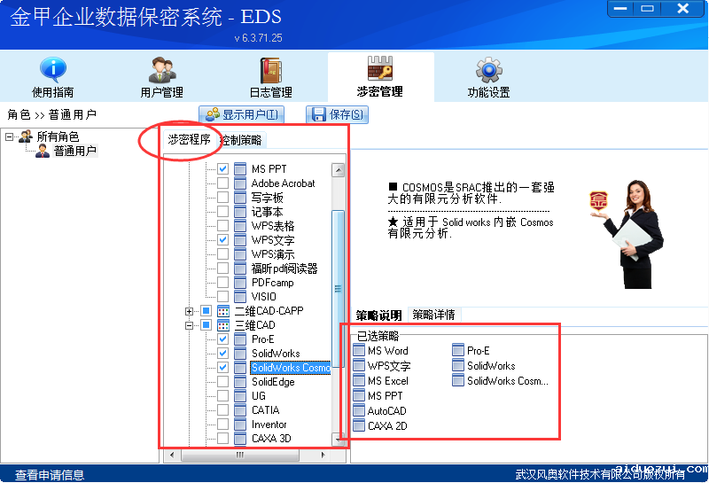Click the VISIO program icon
This screenshot has height=483, width=709.
240,297
